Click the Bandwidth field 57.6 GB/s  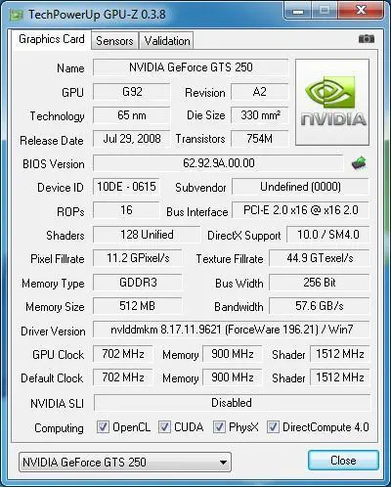click(x=320, y=306)
